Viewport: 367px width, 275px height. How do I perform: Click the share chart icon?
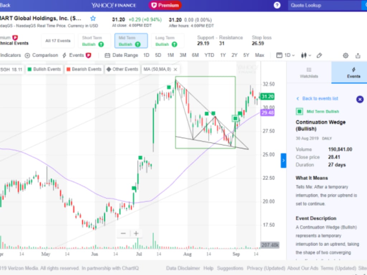click(358, 56)
